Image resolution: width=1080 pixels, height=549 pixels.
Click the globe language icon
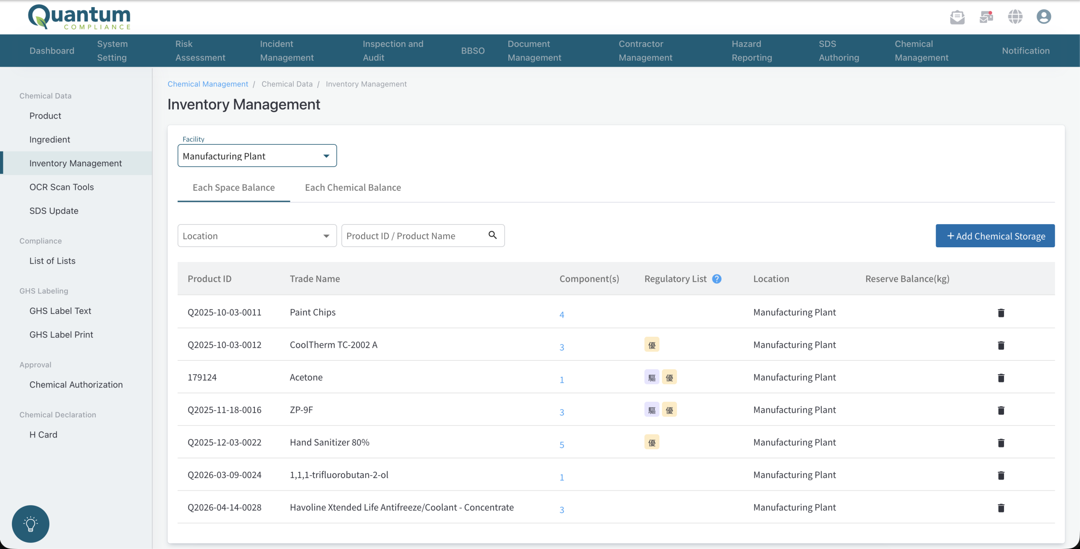tap(1015, 17)
